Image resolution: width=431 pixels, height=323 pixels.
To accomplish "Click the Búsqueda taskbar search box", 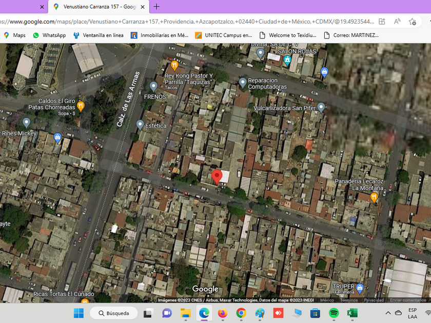I will point(114,313).
